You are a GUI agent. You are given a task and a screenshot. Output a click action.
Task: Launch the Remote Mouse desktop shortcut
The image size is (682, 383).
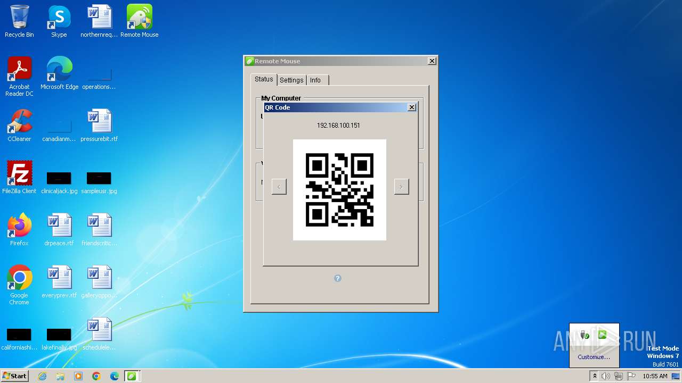point(140,21)
